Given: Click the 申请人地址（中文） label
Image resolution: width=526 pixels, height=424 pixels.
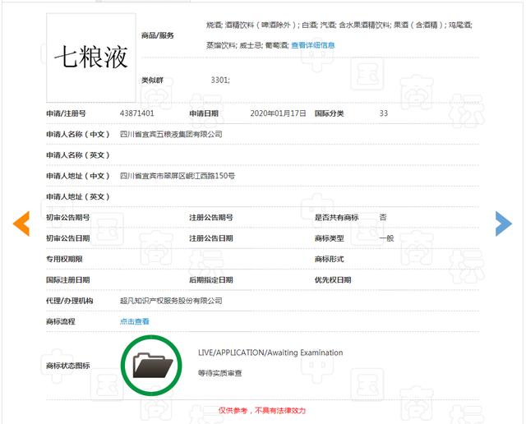Looking at the screenshot, I should pyautogui.click(x=78, y=176).
